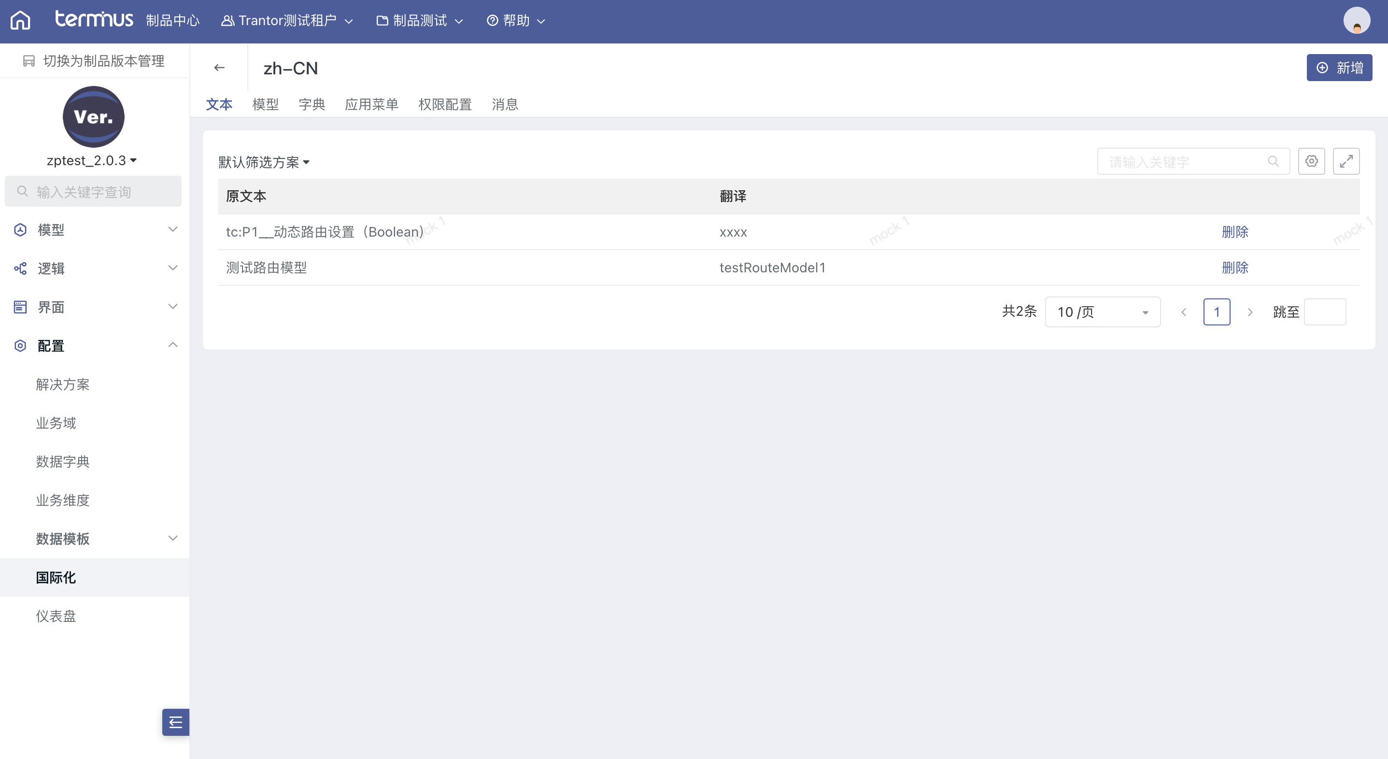Click the 配置 sidebar icon

[20, 345]
